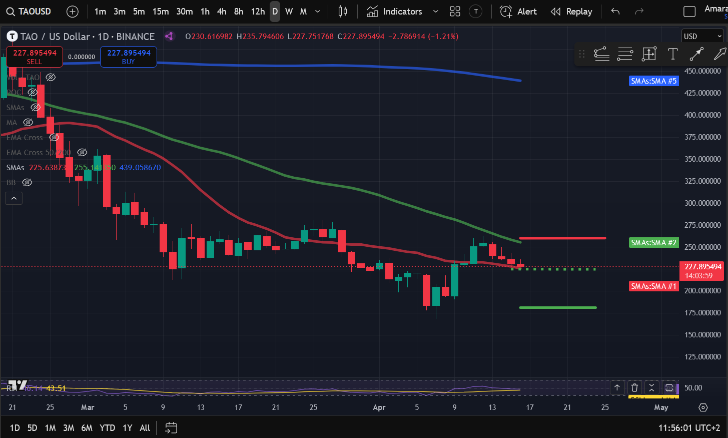The width and height of the screenshot is (728, 438).
Task: Set the chart range to 3M
Action: tap(69, 428)
